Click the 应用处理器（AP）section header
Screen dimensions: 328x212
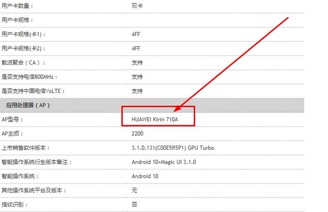[x=28, y=105]
